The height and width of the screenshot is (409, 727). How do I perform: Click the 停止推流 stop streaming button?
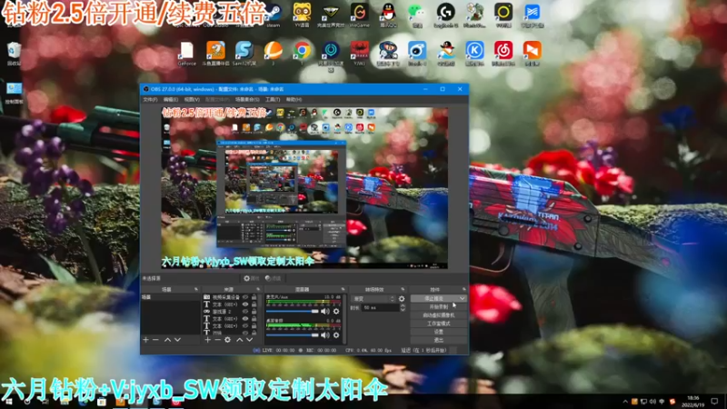click(x=434, y=298)
